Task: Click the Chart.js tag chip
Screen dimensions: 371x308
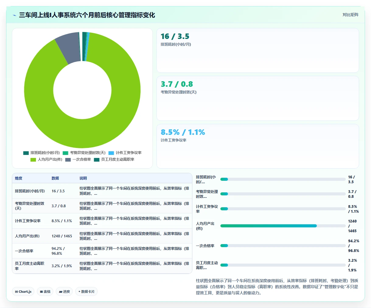Action: click(x=23, y=292)
